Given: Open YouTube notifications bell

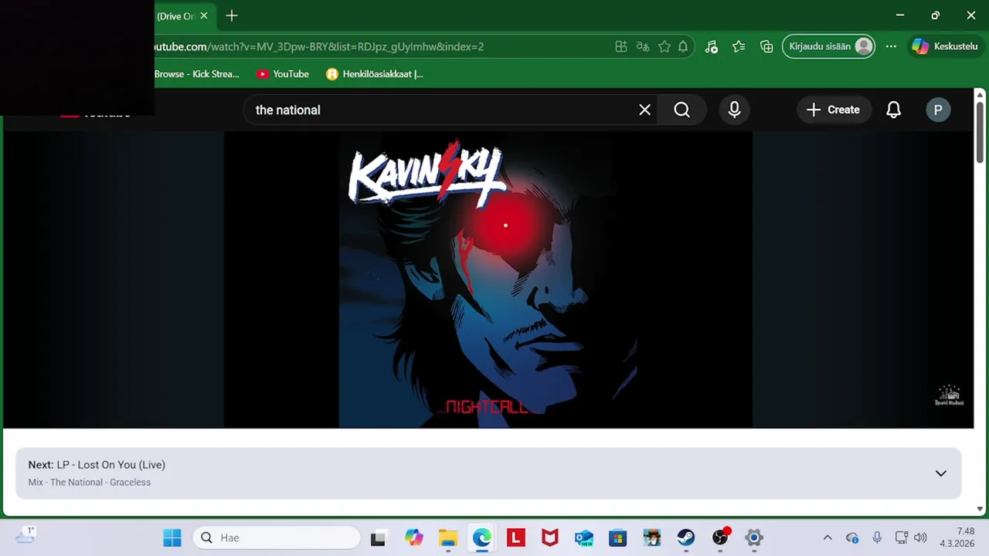Looking at the screenshot, I should tap(893, 110).
